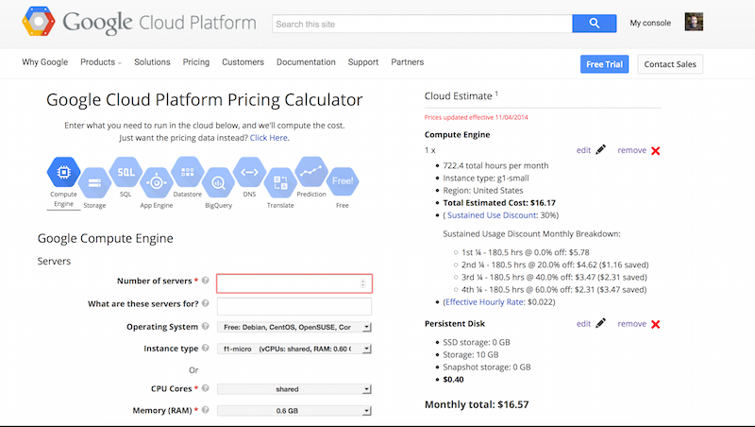Click the Persistent Disk edit link
The height and width of the screenshot is (427, 755).
[583, 323]
